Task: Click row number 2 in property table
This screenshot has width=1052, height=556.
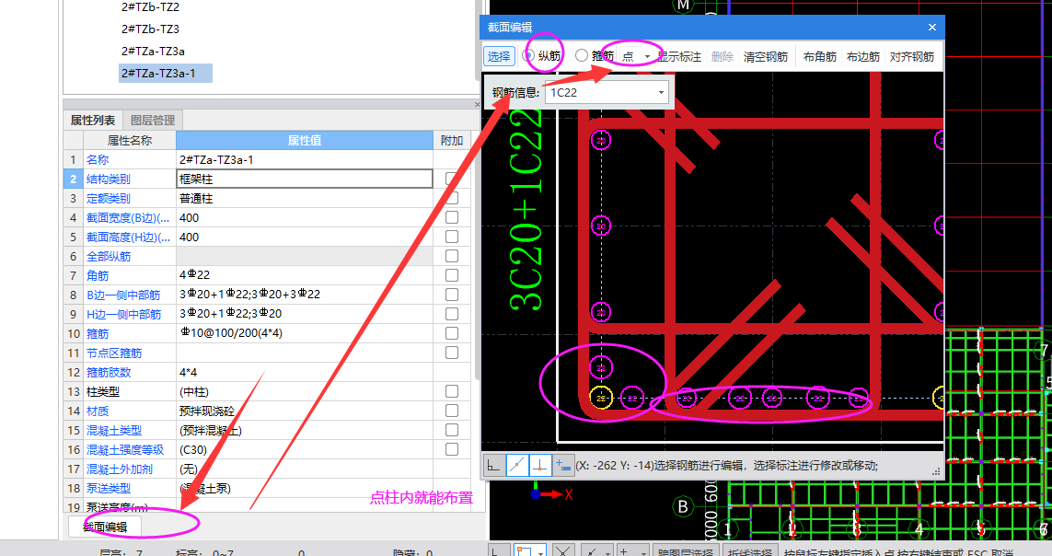Action: pyautogui.click(x=73, y=180)
